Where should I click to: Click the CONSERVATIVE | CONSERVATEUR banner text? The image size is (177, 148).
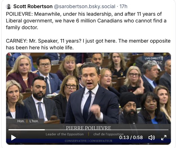pos(88,141)
